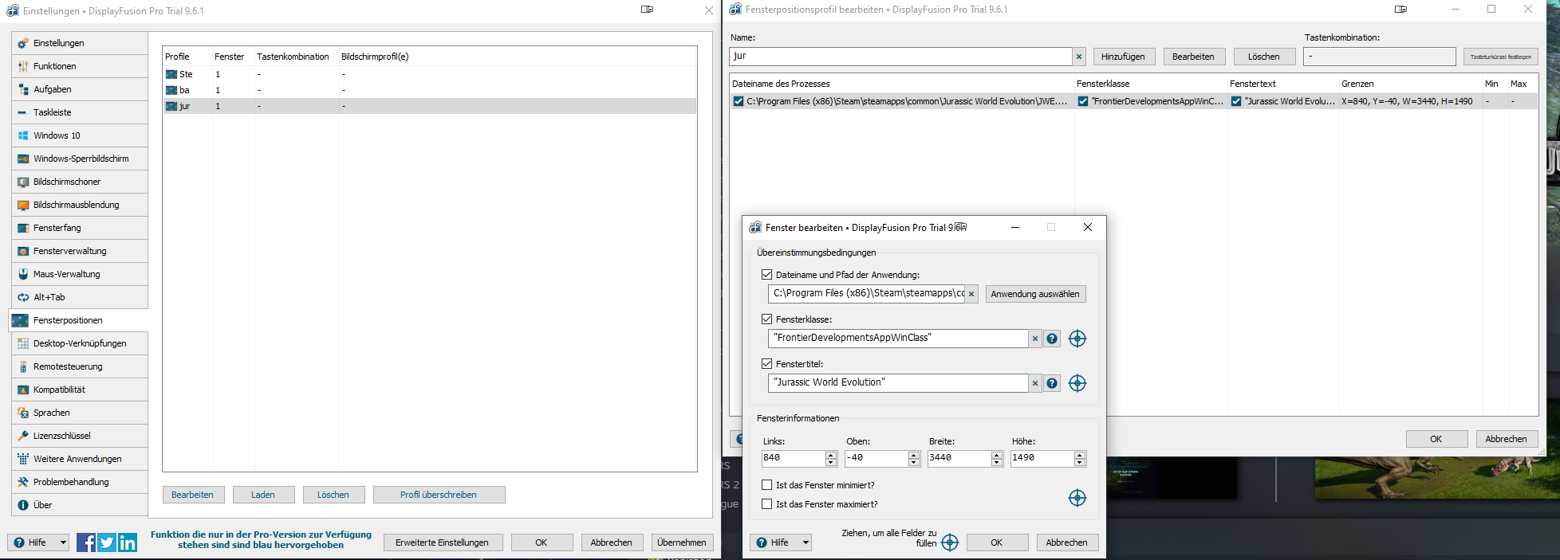Select the 'ba' profile row

(x=429, y=90)
